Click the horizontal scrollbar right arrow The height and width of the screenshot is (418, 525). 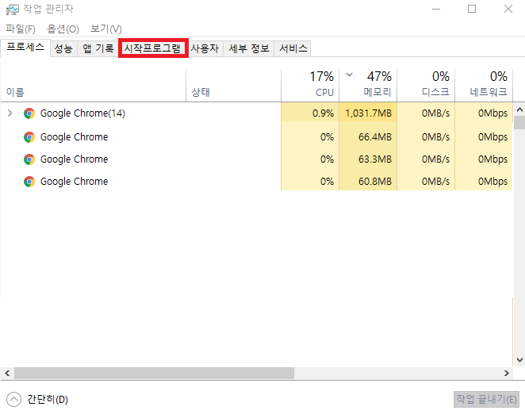point(507,373)
